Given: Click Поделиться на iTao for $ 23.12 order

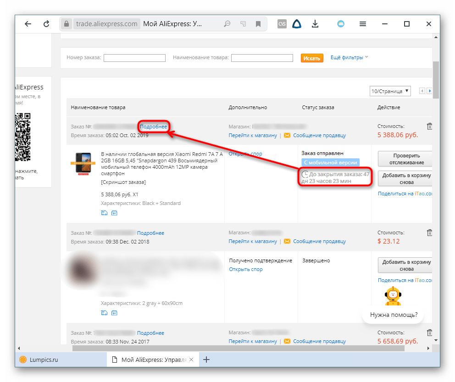Looking at the screenshot, I should [405, 280].
